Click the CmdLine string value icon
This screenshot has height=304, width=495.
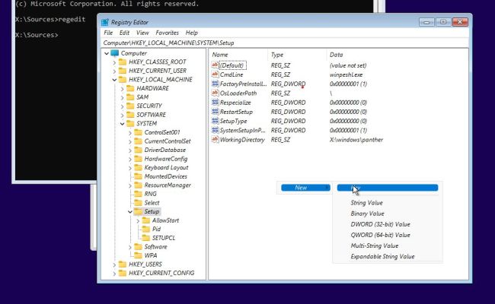(215, 74)
